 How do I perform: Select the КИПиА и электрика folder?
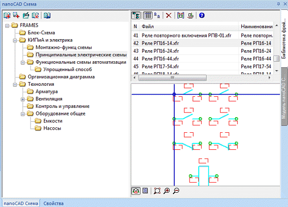pyautogui.click(x=50, y=40)
